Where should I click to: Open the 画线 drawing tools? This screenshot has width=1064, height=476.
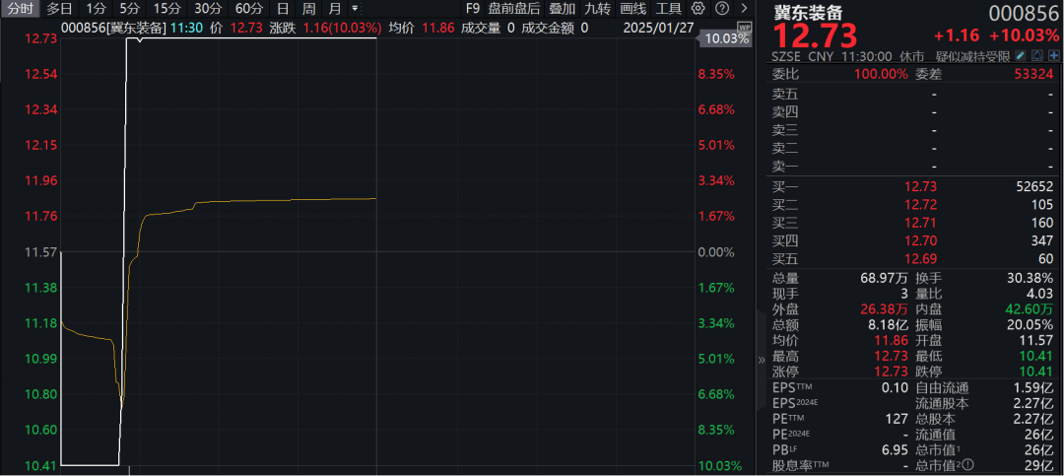pyautogui.click(x=633, y=9)
